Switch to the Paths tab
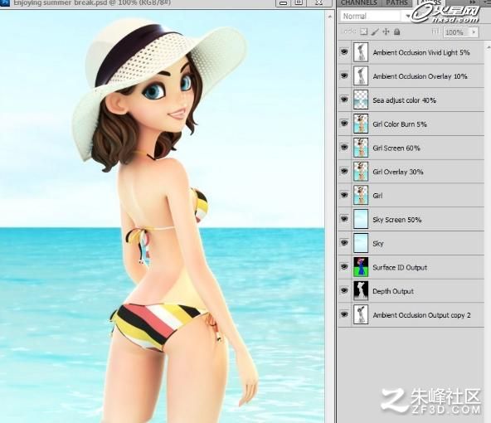The height and width of the screenshot is (423, 491). 396,3
